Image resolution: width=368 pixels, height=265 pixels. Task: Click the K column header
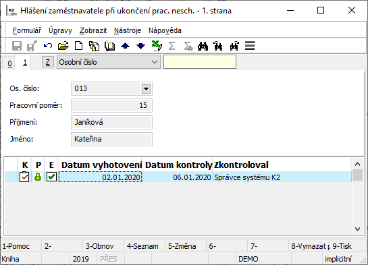click(x=25, y=165)
